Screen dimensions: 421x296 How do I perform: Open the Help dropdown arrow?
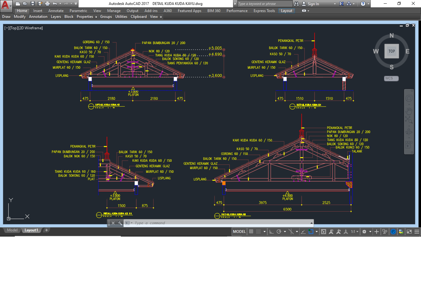tap(368, 4)
